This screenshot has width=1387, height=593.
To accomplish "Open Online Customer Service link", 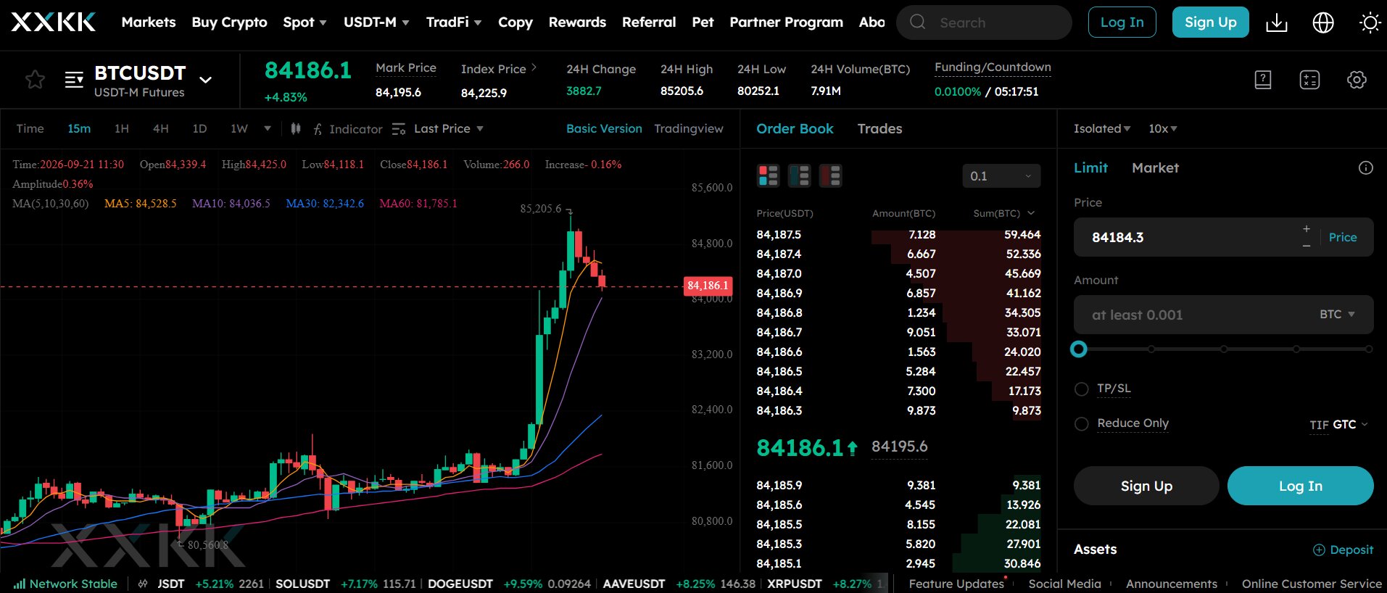I will [1312, 584].
